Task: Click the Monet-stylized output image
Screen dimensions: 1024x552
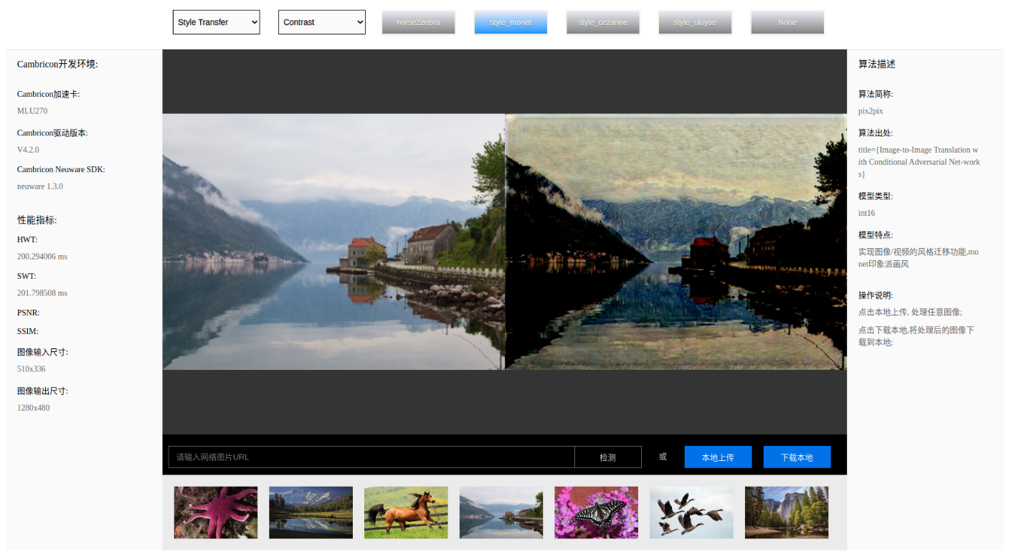Action: pos(675,242)
